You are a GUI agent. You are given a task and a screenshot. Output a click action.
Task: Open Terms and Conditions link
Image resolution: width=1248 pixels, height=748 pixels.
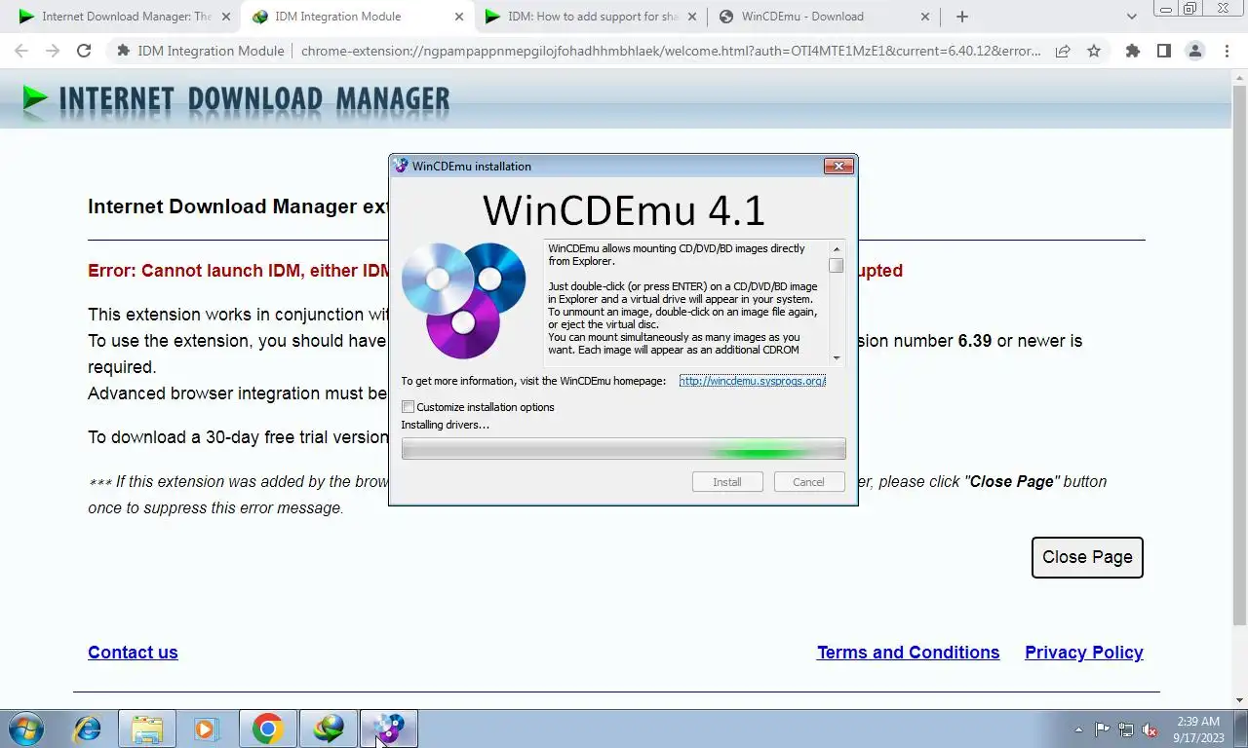coord(908,653)
